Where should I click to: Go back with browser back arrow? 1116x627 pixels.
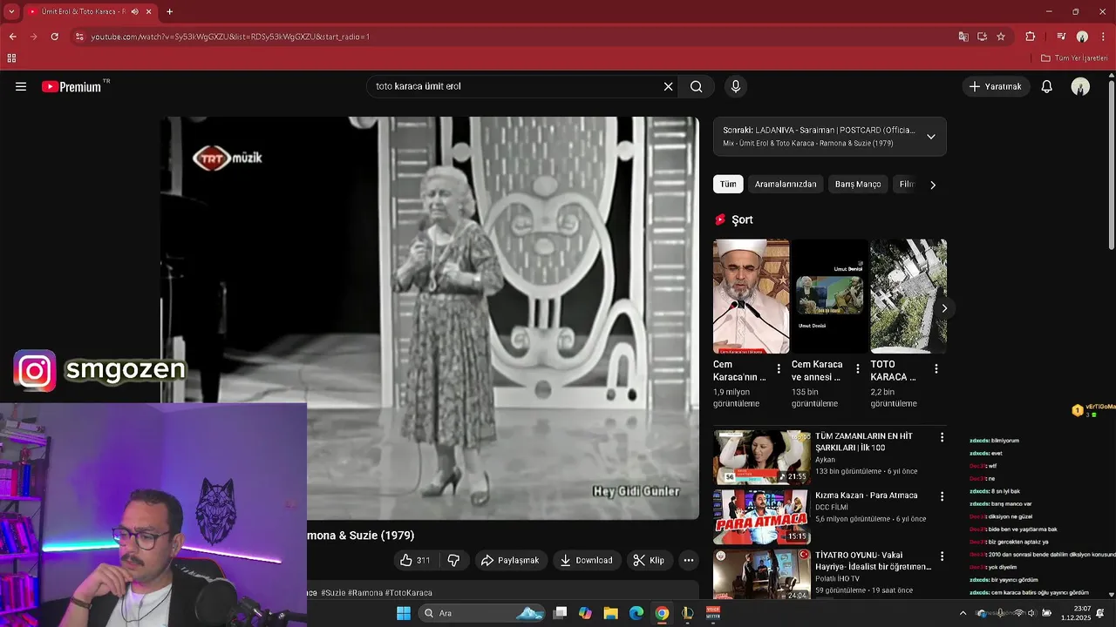[12, 37]
